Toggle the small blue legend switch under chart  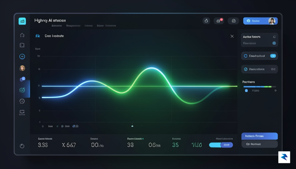coord(75,126)
